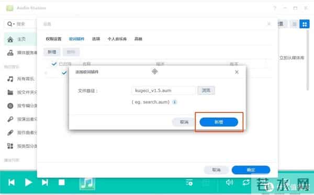Click the 删除 button in settings
314x195 pixels.
coord(71,52)
